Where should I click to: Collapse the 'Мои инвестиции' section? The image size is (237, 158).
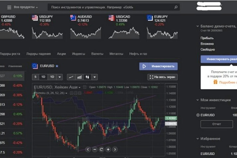coord(197,100)
